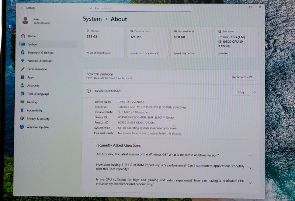295x201 pixels.
Task: Click the Accessibility figure icon
Action: click(22, 110)
